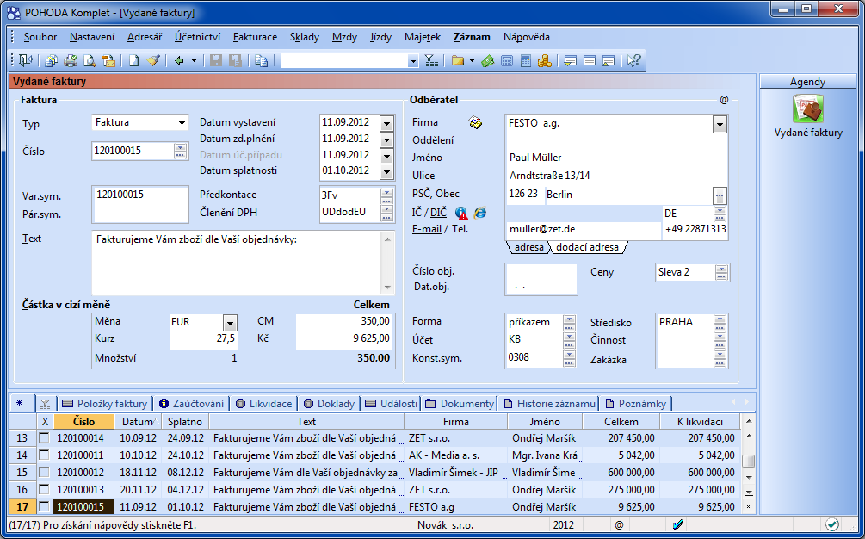Click the first calculator icon in toolbar
Image resolution: width=865 pixels, height=539 pixels.
tap(506, 60)
